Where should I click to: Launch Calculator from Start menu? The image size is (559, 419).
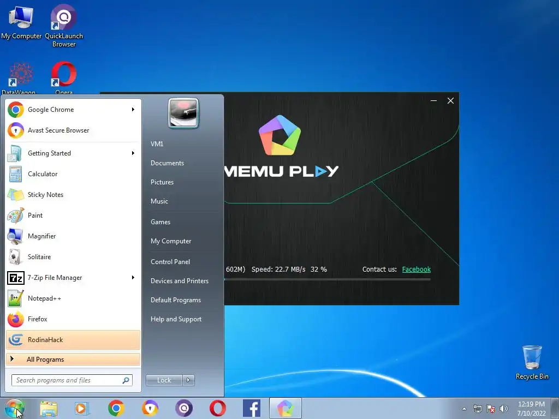(73, 174)
